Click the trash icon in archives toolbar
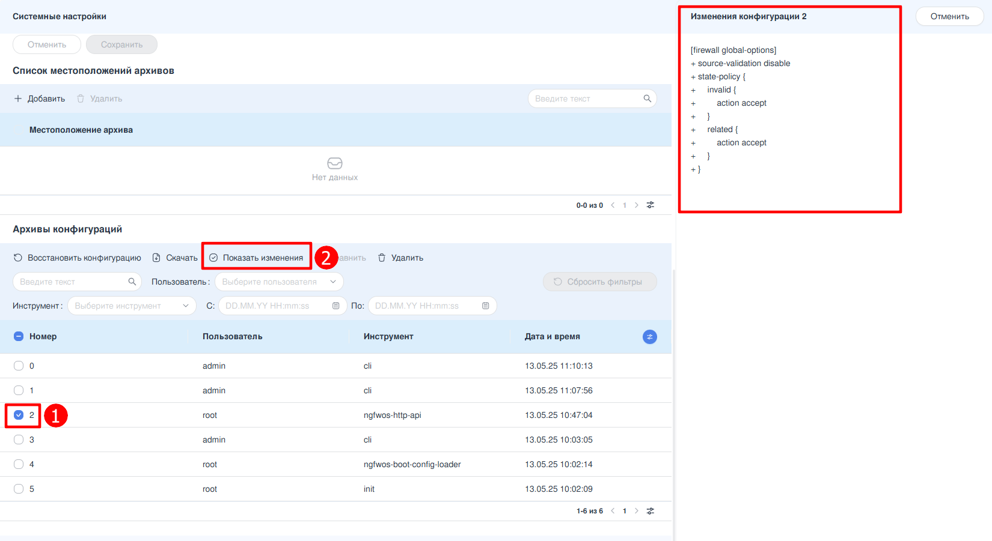The image size is (992, 541). [x=382, y=258]
